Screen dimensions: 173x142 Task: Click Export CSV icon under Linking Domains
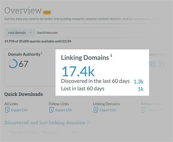click(x=96, y=110)
